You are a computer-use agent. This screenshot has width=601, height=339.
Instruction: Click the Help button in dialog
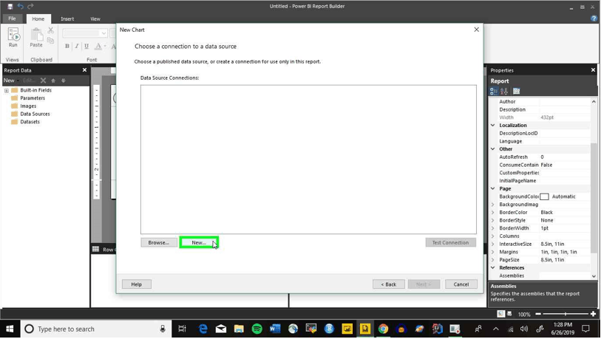137,284
